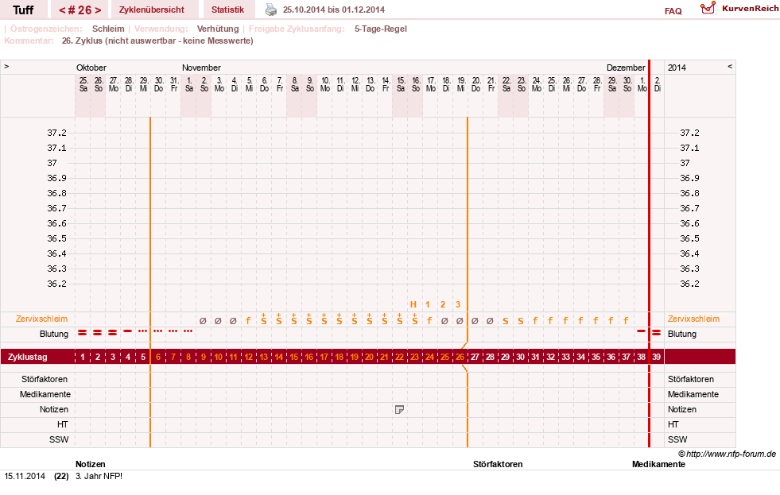Click the date header 2. Di in December

(657, 84)
